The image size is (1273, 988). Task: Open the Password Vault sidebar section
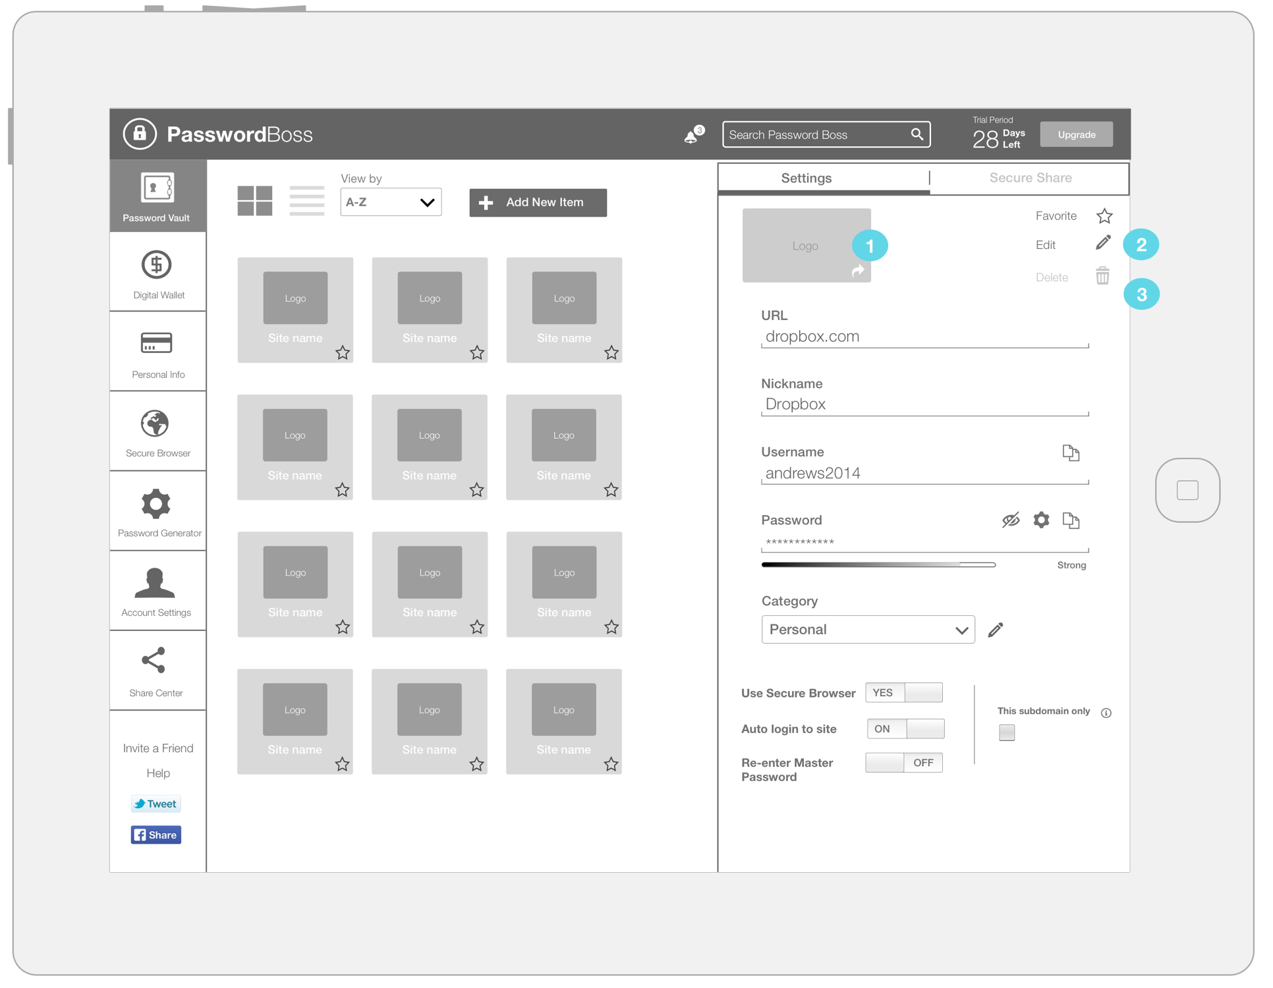157,196
